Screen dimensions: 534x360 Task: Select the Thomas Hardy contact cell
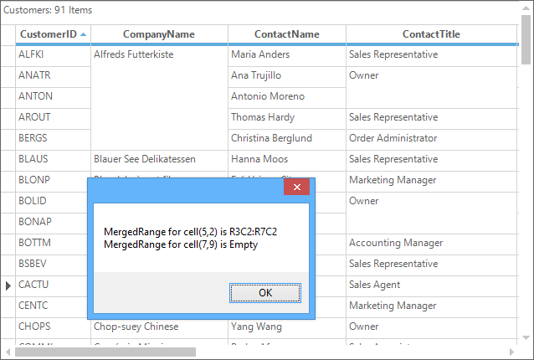coord(286,117)
